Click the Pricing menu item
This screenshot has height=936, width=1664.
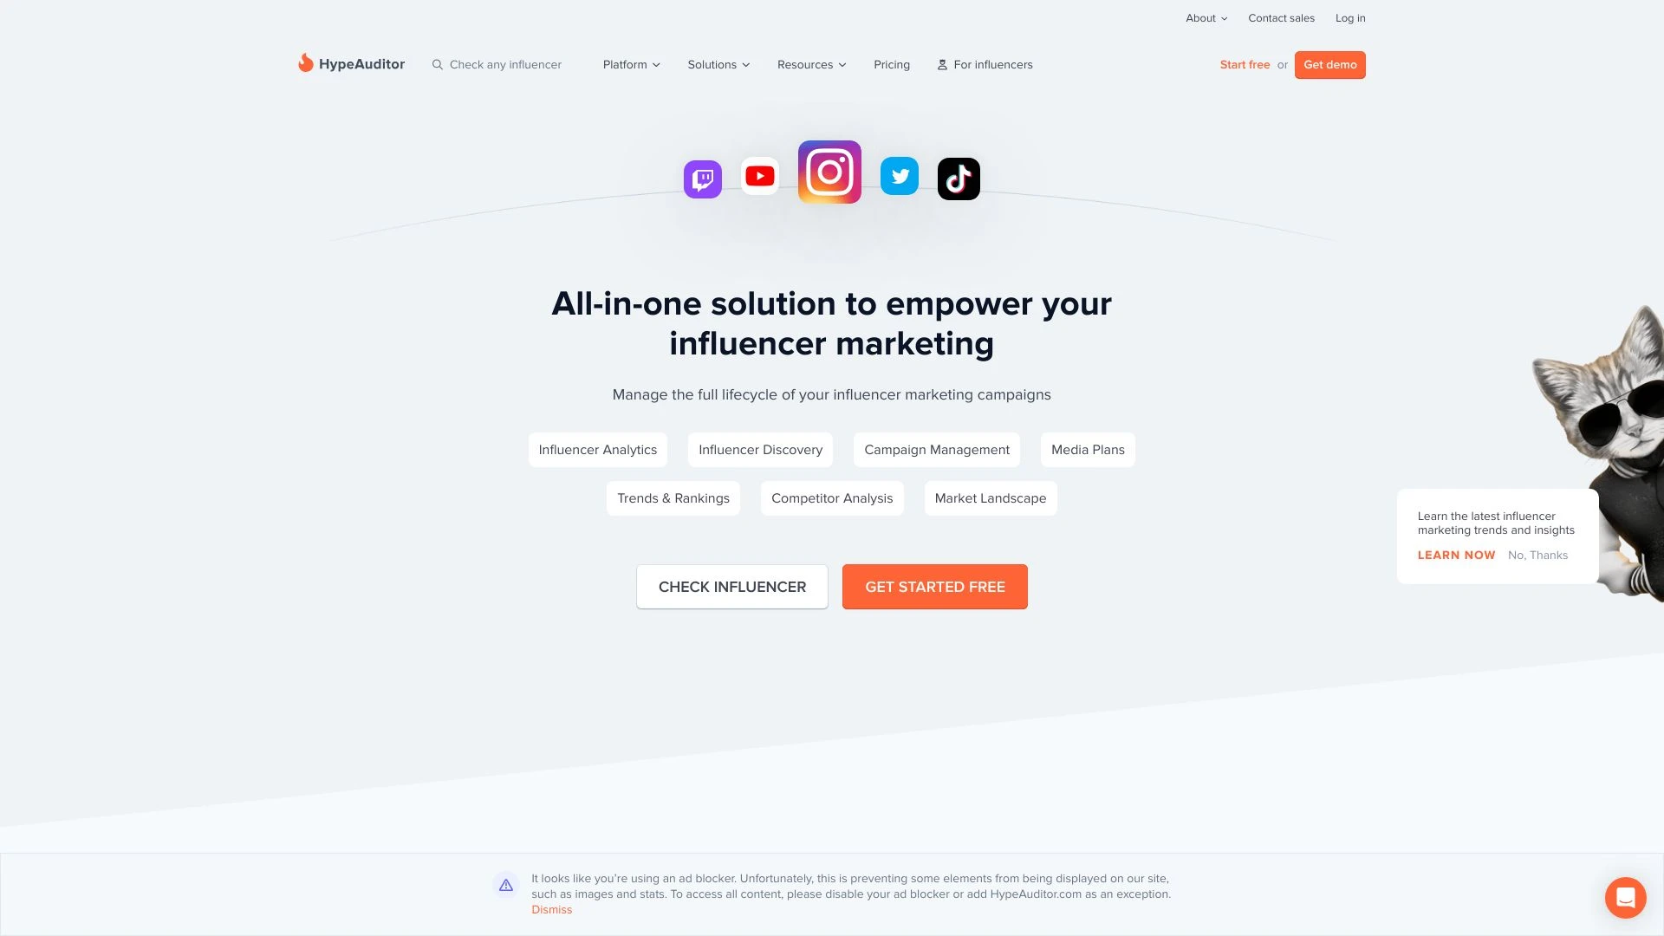click(x=892, y=64)
